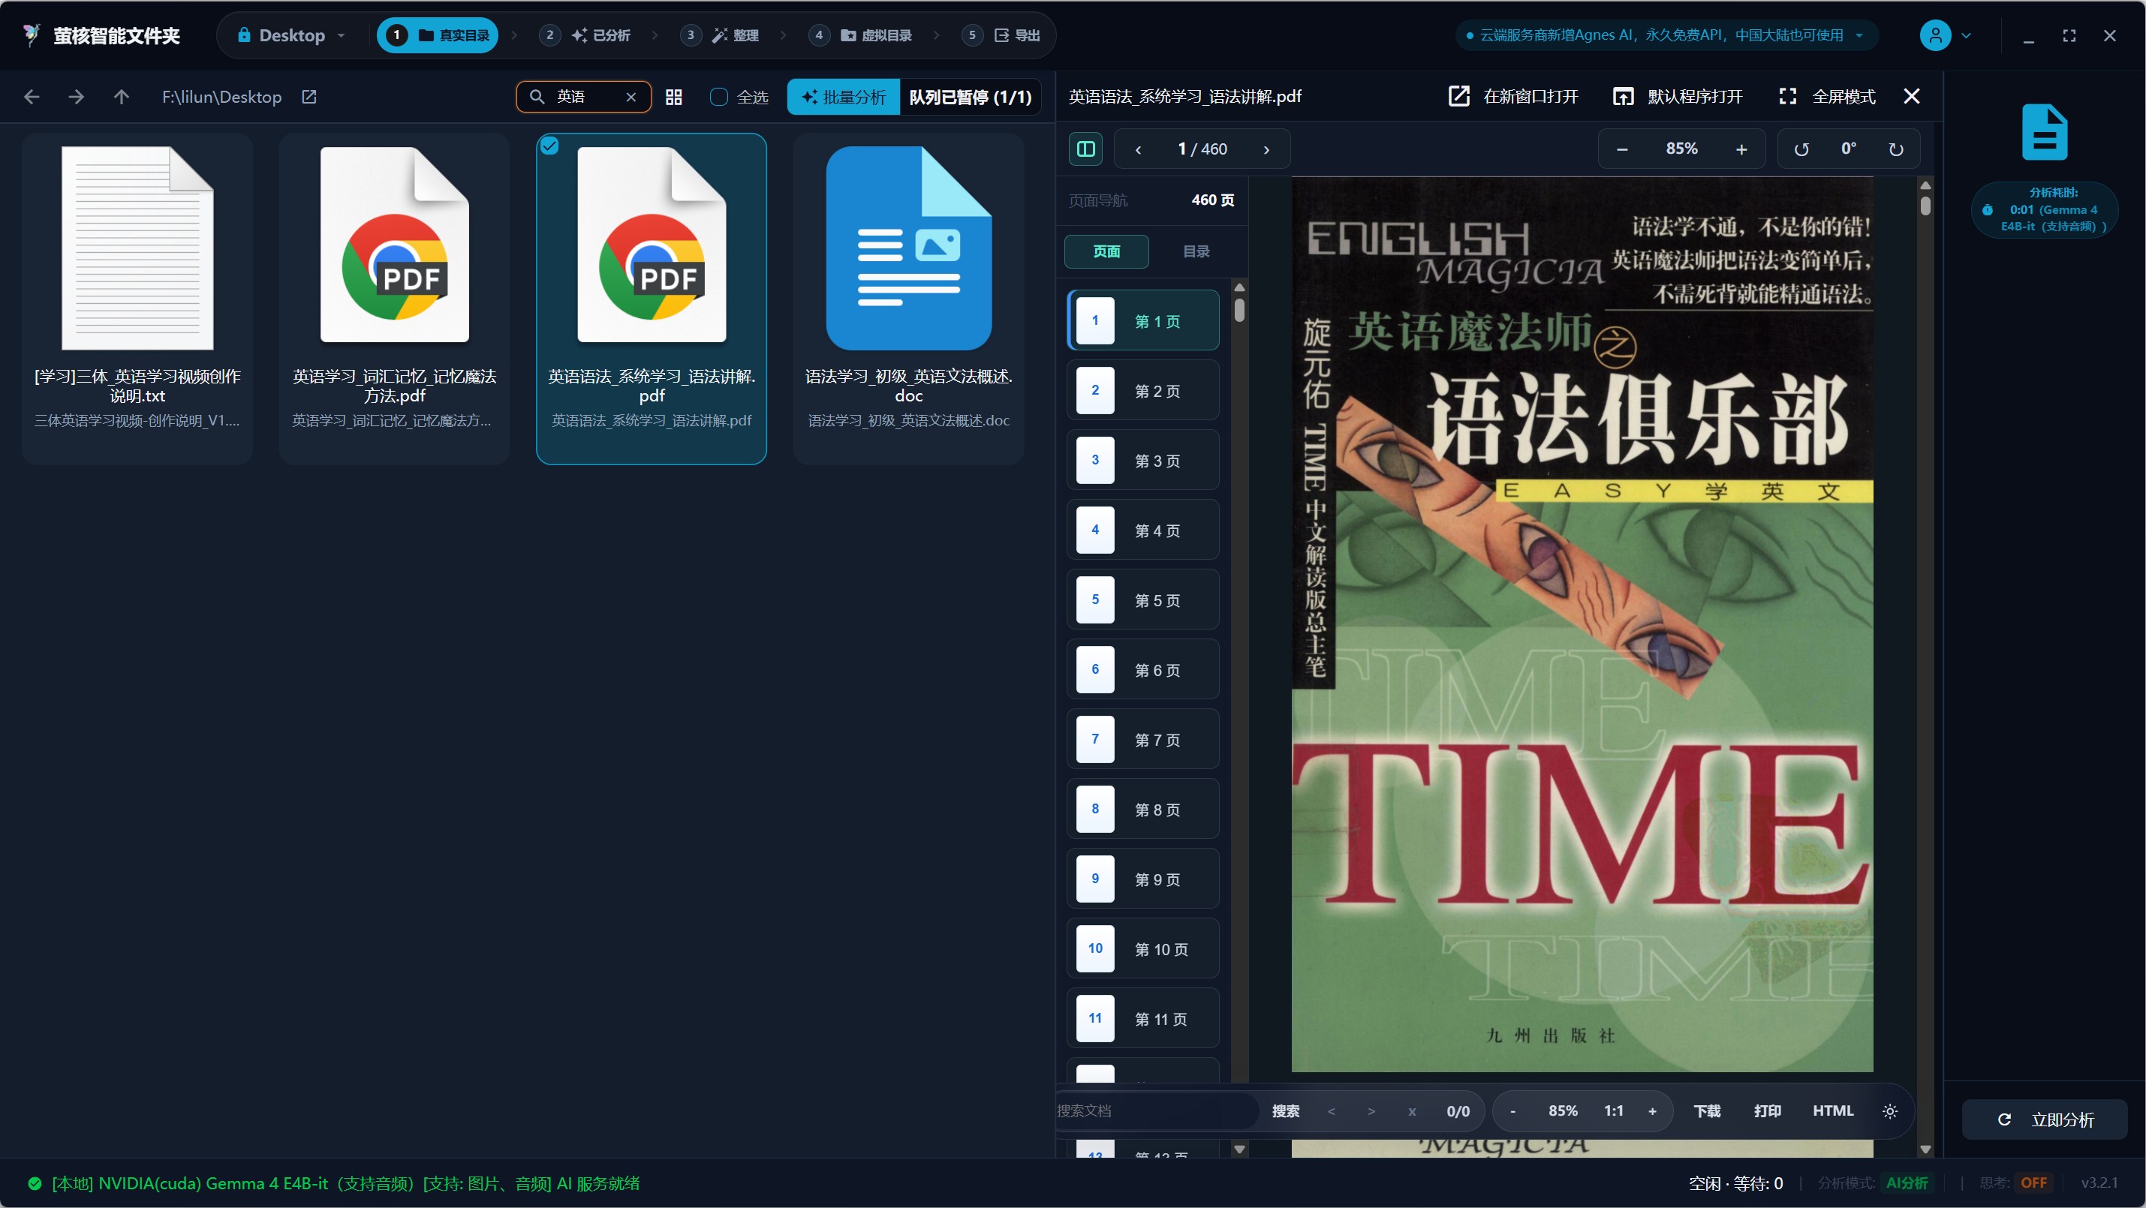The height and width of the screenshot is (1208, 2146).
Task: Zoom in using top toolbar plus
Action: tap(1741, 149)
